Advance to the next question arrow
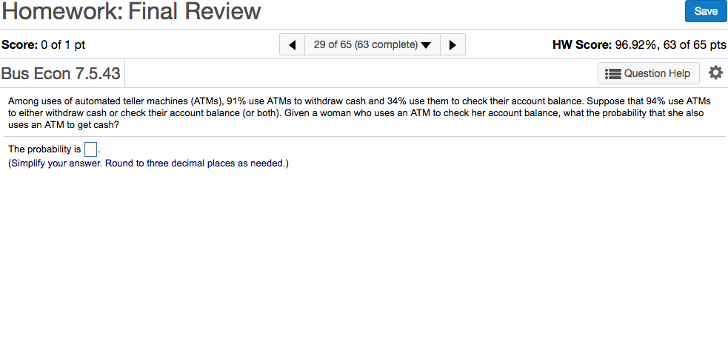This screenshot has height=361, width=728. [x=453, y=44]
